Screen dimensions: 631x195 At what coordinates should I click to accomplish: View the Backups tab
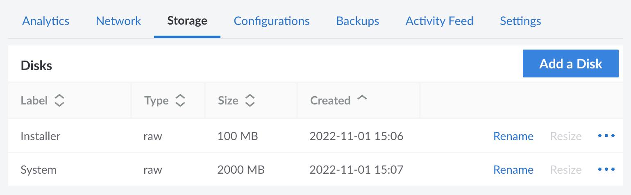[x=358, y=21]
